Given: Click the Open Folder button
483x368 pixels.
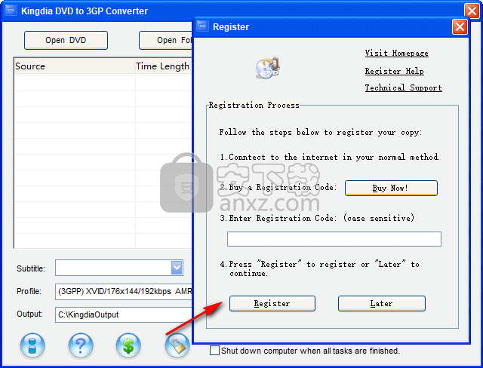Looking at the screenshot, I should tap(166, 40).
